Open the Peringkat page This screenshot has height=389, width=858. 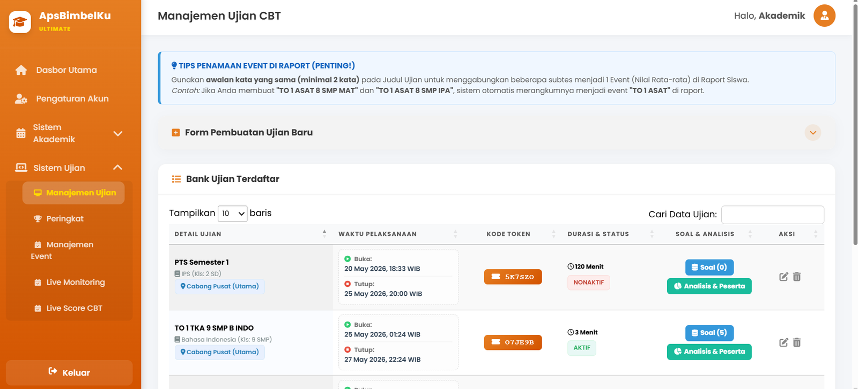click(65, 219)
